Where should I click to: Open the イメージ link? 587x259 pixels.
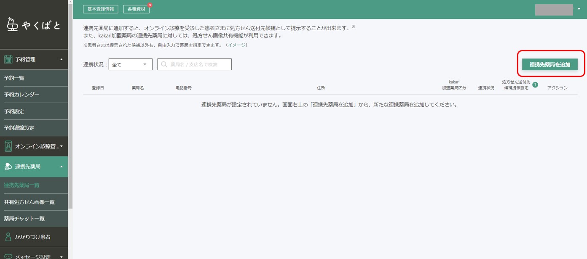click(x=237, y=45)
